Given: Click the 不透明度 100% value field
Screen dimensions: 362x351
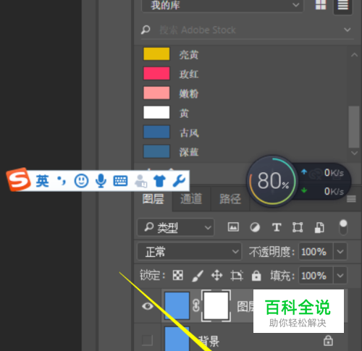Looking at the screenshot, I should click(316, 252).
